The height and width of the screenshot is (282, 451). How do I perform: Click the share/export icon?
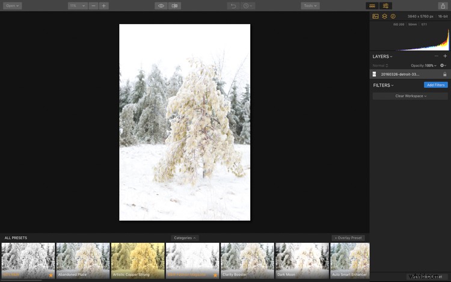point(443,6)
